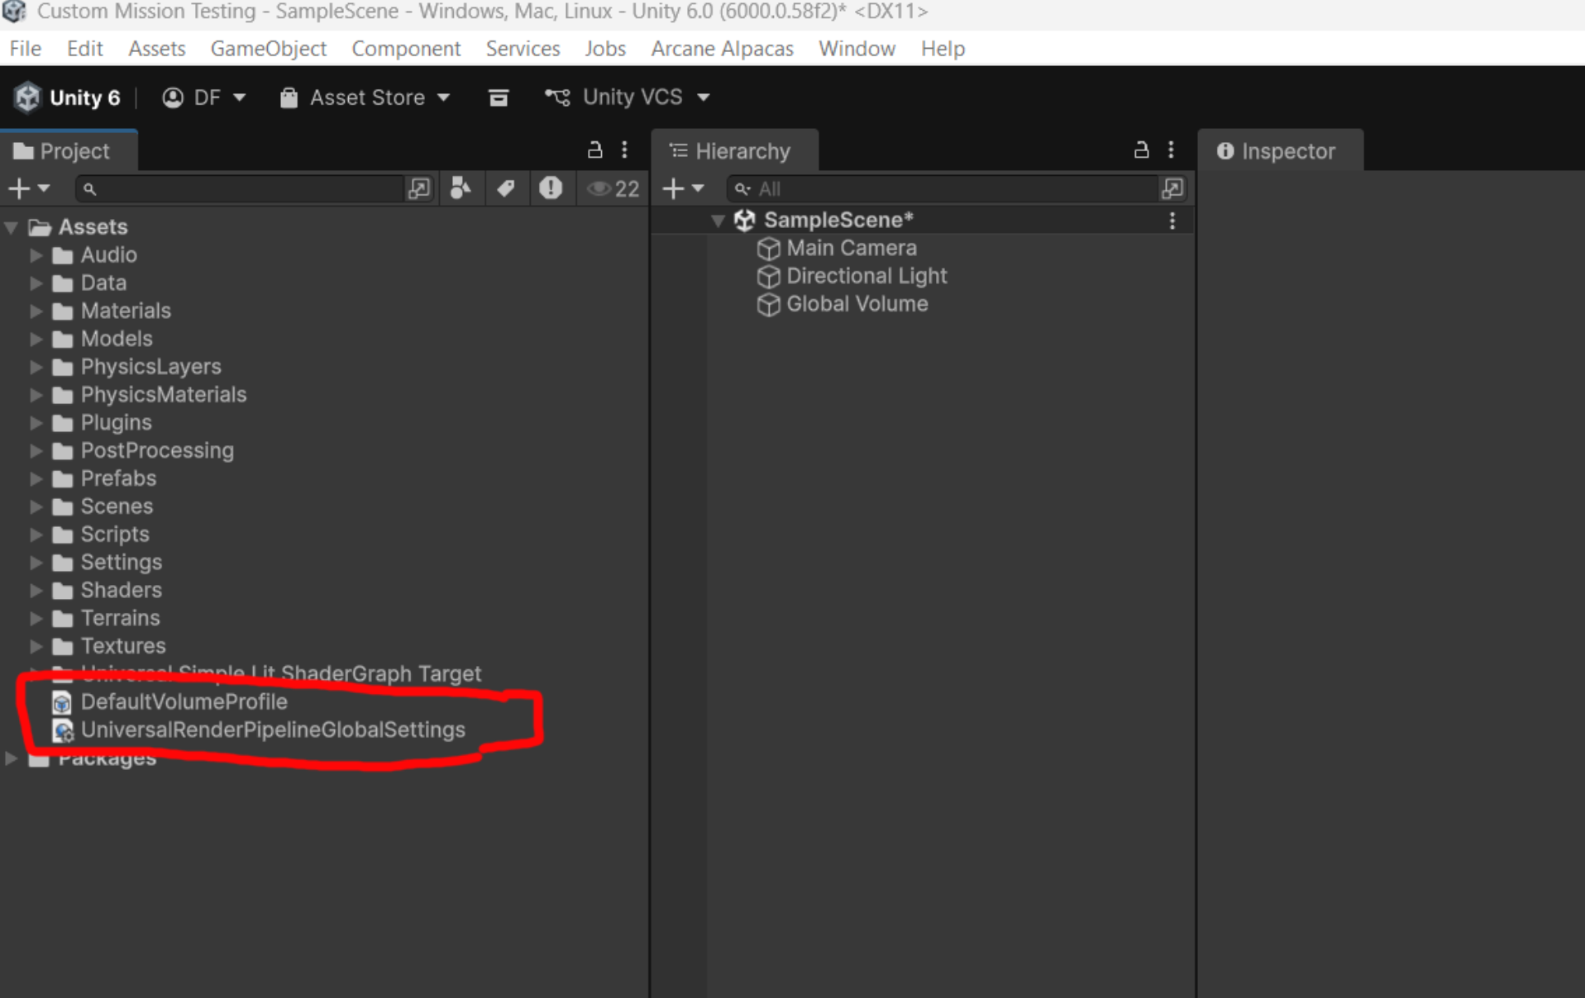Select the Prefabs folder
Viewport: 1585px width, 998px height.
(118, 478)
